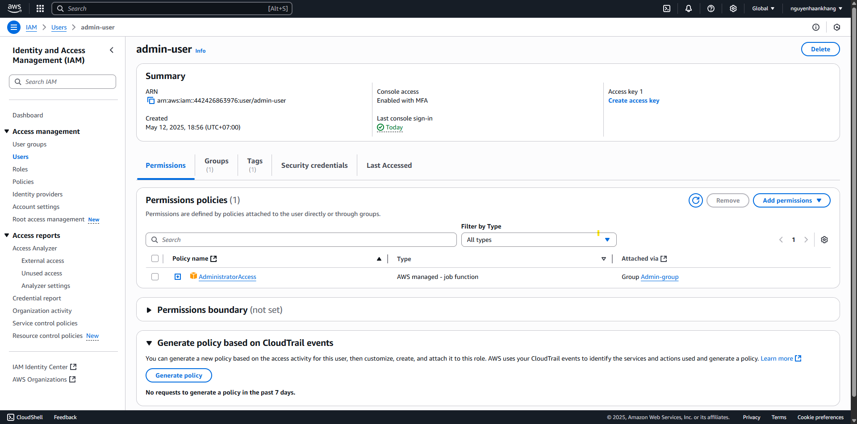Open Roles in side navigation

20,169
